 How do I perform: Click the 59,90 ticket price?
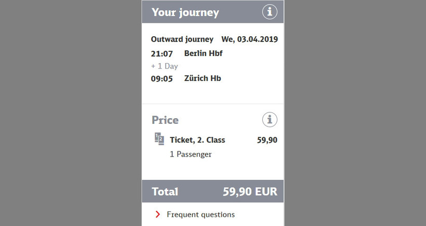click(267, 140)
